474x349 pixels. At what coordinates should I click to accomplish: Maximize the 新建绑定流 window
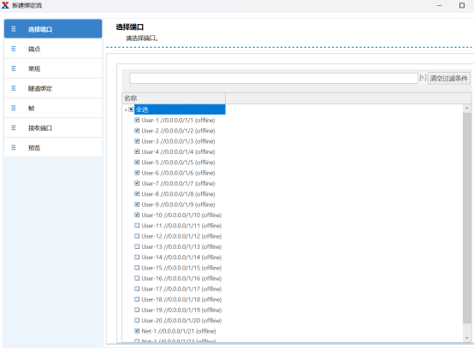click(x=462, y=5)
